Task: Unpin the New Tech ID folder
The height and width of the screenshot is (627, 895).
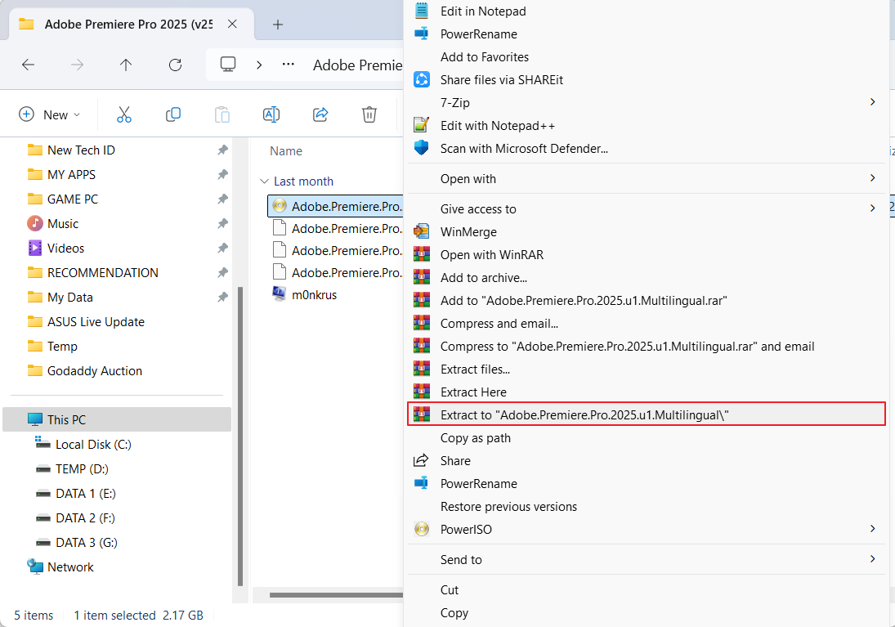Action: [x=222, y=150]
